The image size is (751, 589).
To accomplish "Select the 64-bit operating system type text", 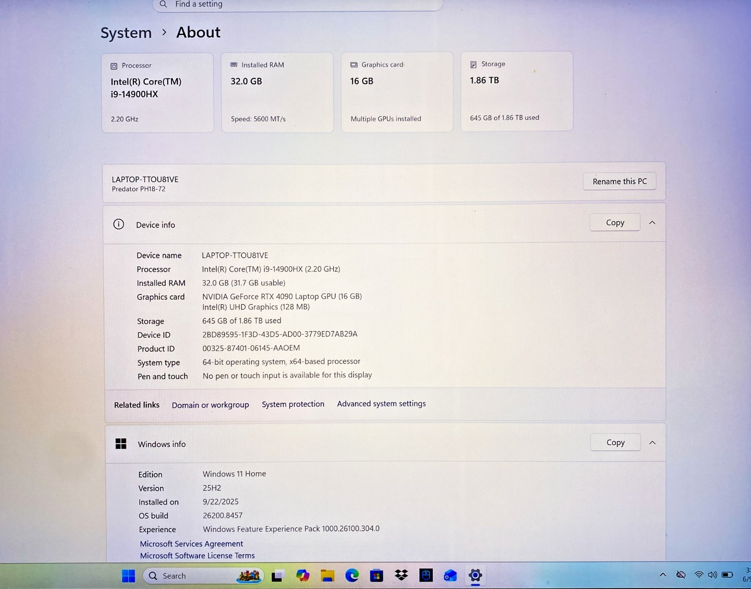I will click(x=281, y=362).
